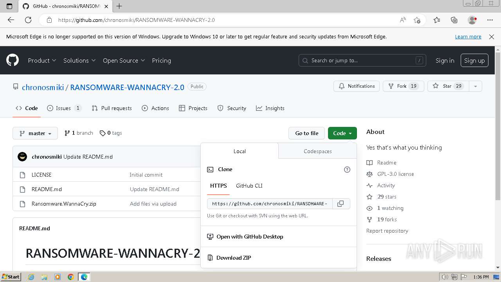Launch Internet Explorer from taskbar

31,277
